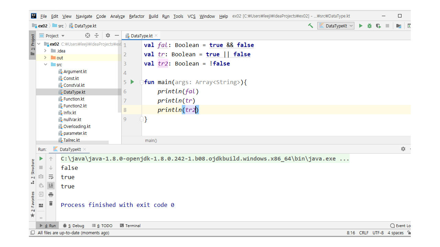Click the Locate/Scroll from Source target icon
This screenshot has width=440, height=247.
pyautogui.click(x=88, y=35)
